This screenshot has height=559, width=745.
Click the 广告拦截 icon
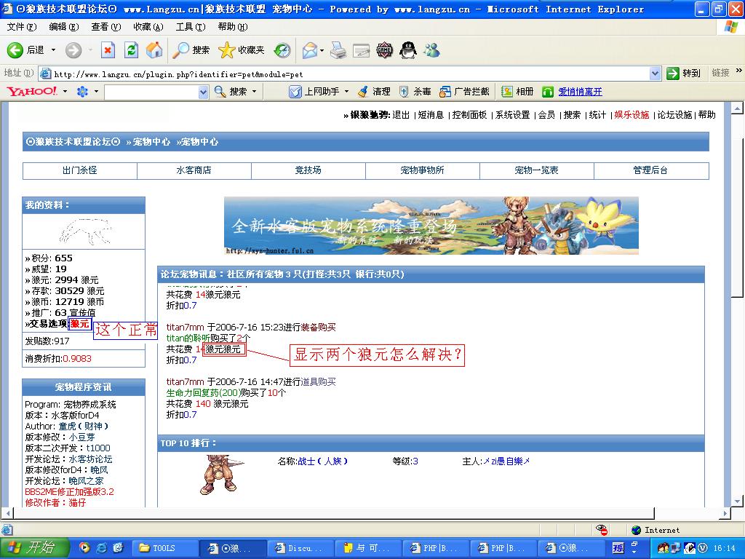tap(445, 92)
